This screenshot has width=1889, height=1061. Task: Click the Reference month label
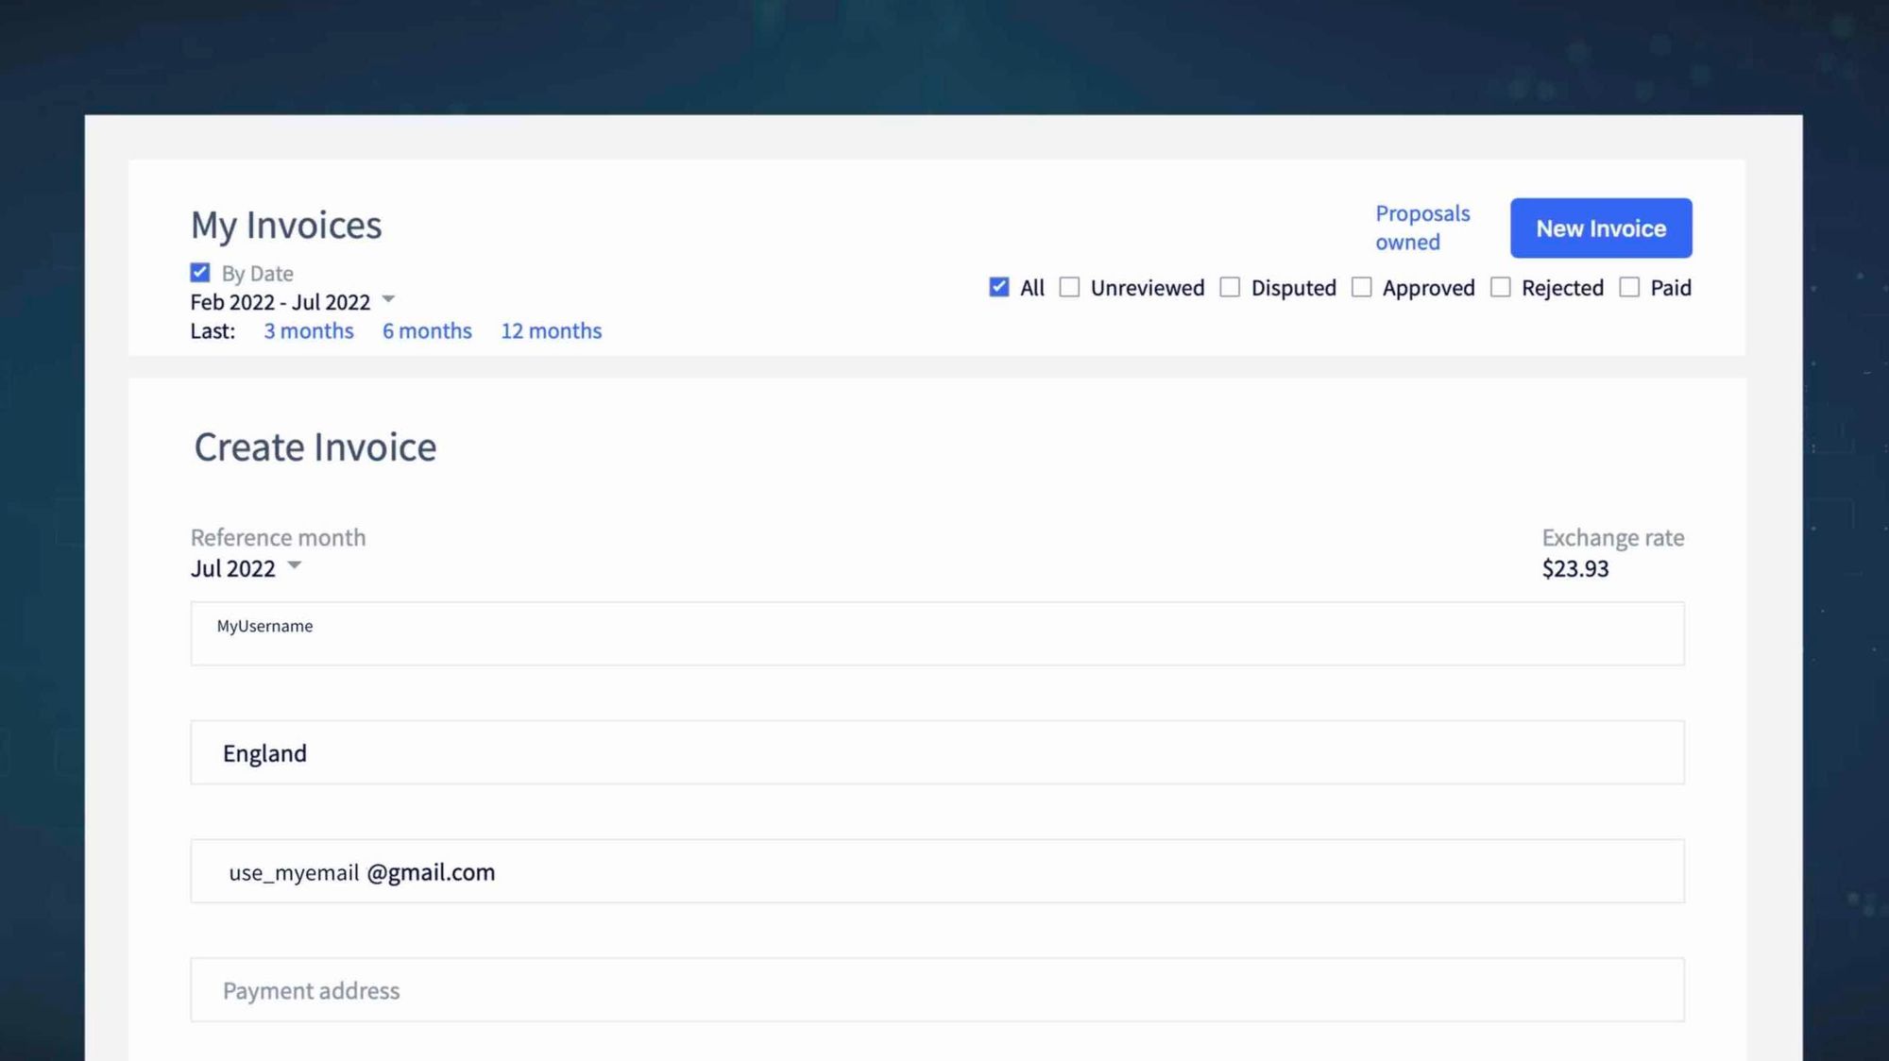(278, 537)
